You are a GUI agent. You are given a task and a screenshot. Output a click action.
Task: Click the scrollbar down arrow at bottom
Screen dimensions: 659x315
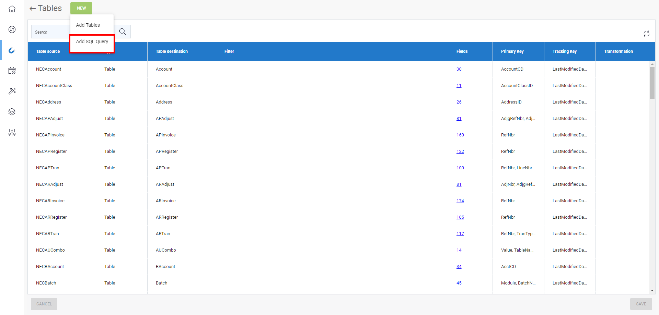coord(652,291)
